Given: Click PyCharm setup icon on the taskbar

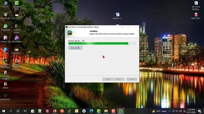Looking at the screenshot, I should pyautogui.click(x=120, y=111).
